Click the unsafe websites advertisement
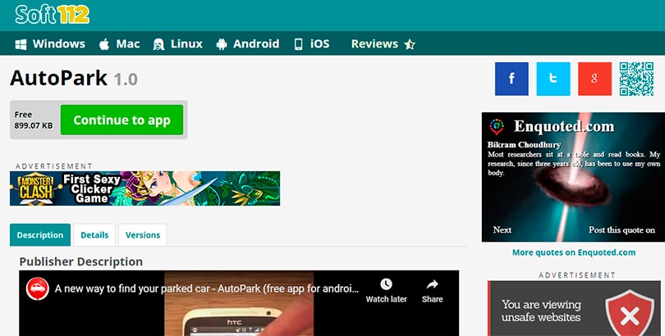 point(574,308)
